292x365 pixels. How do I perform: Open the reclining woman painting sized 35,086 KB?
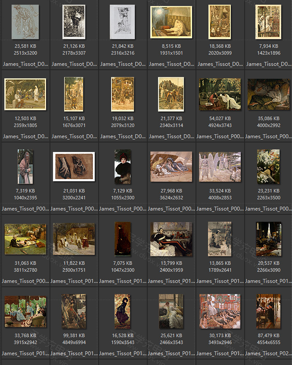pos(269,93)
